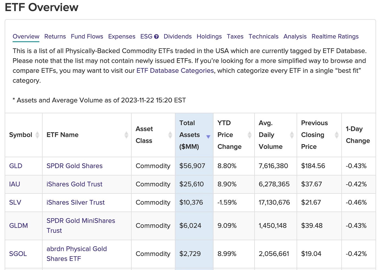Sort by Previous Closing Price arrows
The height and width of the screenshot is (270, 378).
coord(336,135)
